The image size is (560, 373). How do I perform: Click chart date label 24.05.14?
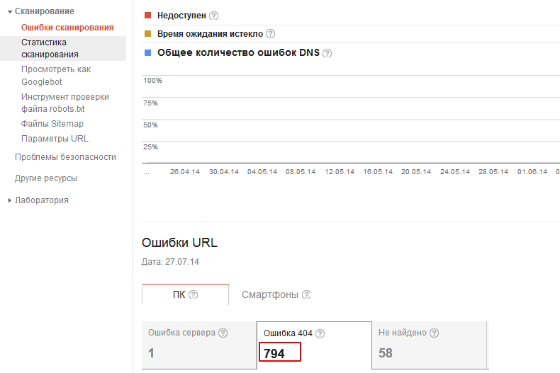tap(454, 172)
